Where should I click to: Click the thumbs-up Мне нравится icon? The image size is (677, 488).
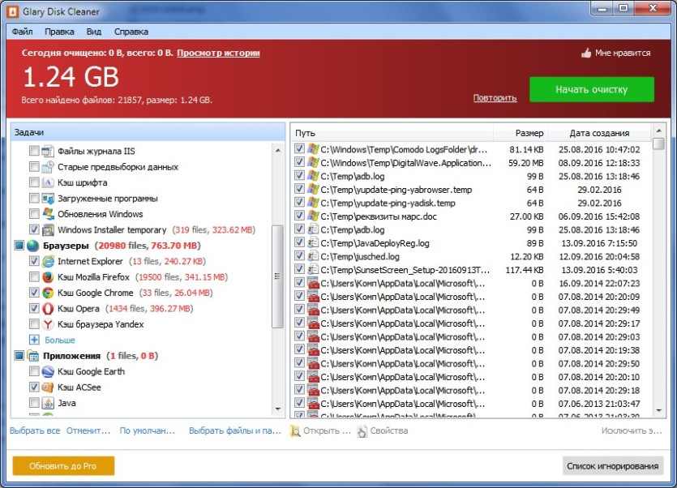[x=586, y=54]
